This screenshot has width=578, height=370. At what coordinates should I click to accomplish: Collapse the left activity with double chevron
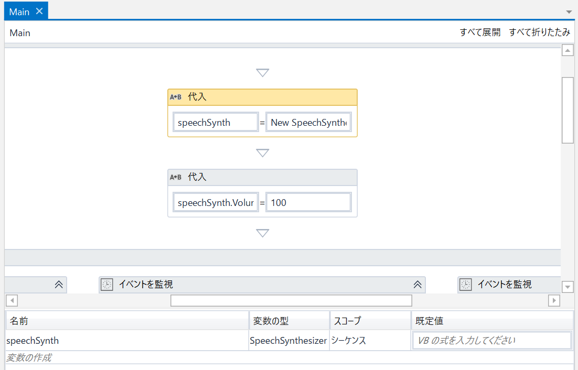tap(59, 285)
